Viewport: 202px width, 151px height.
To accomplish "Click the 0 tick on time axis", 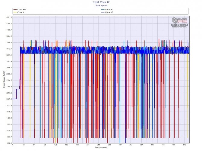I will [x=13, y=145].
